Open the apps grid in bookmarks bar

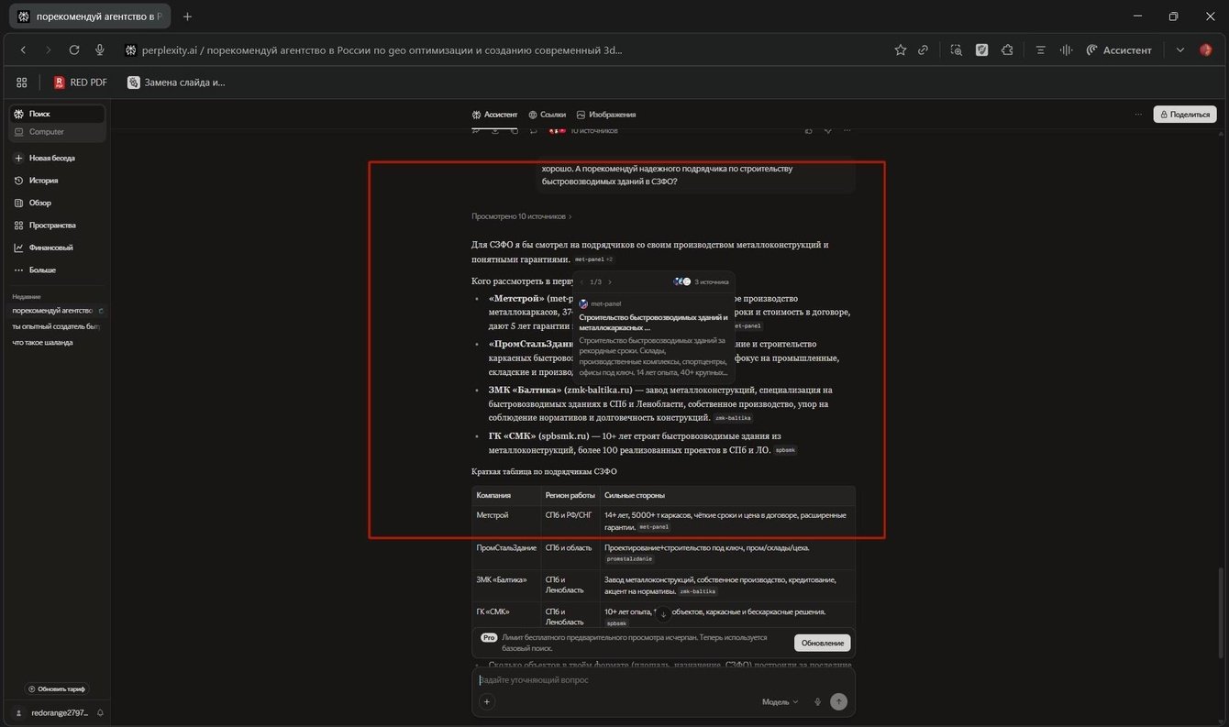pyautogui.click(x=22, y=83)
